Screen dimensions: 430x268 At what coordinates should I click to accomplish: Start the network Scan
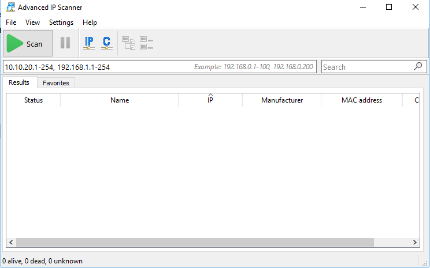(x=28, y=43)
